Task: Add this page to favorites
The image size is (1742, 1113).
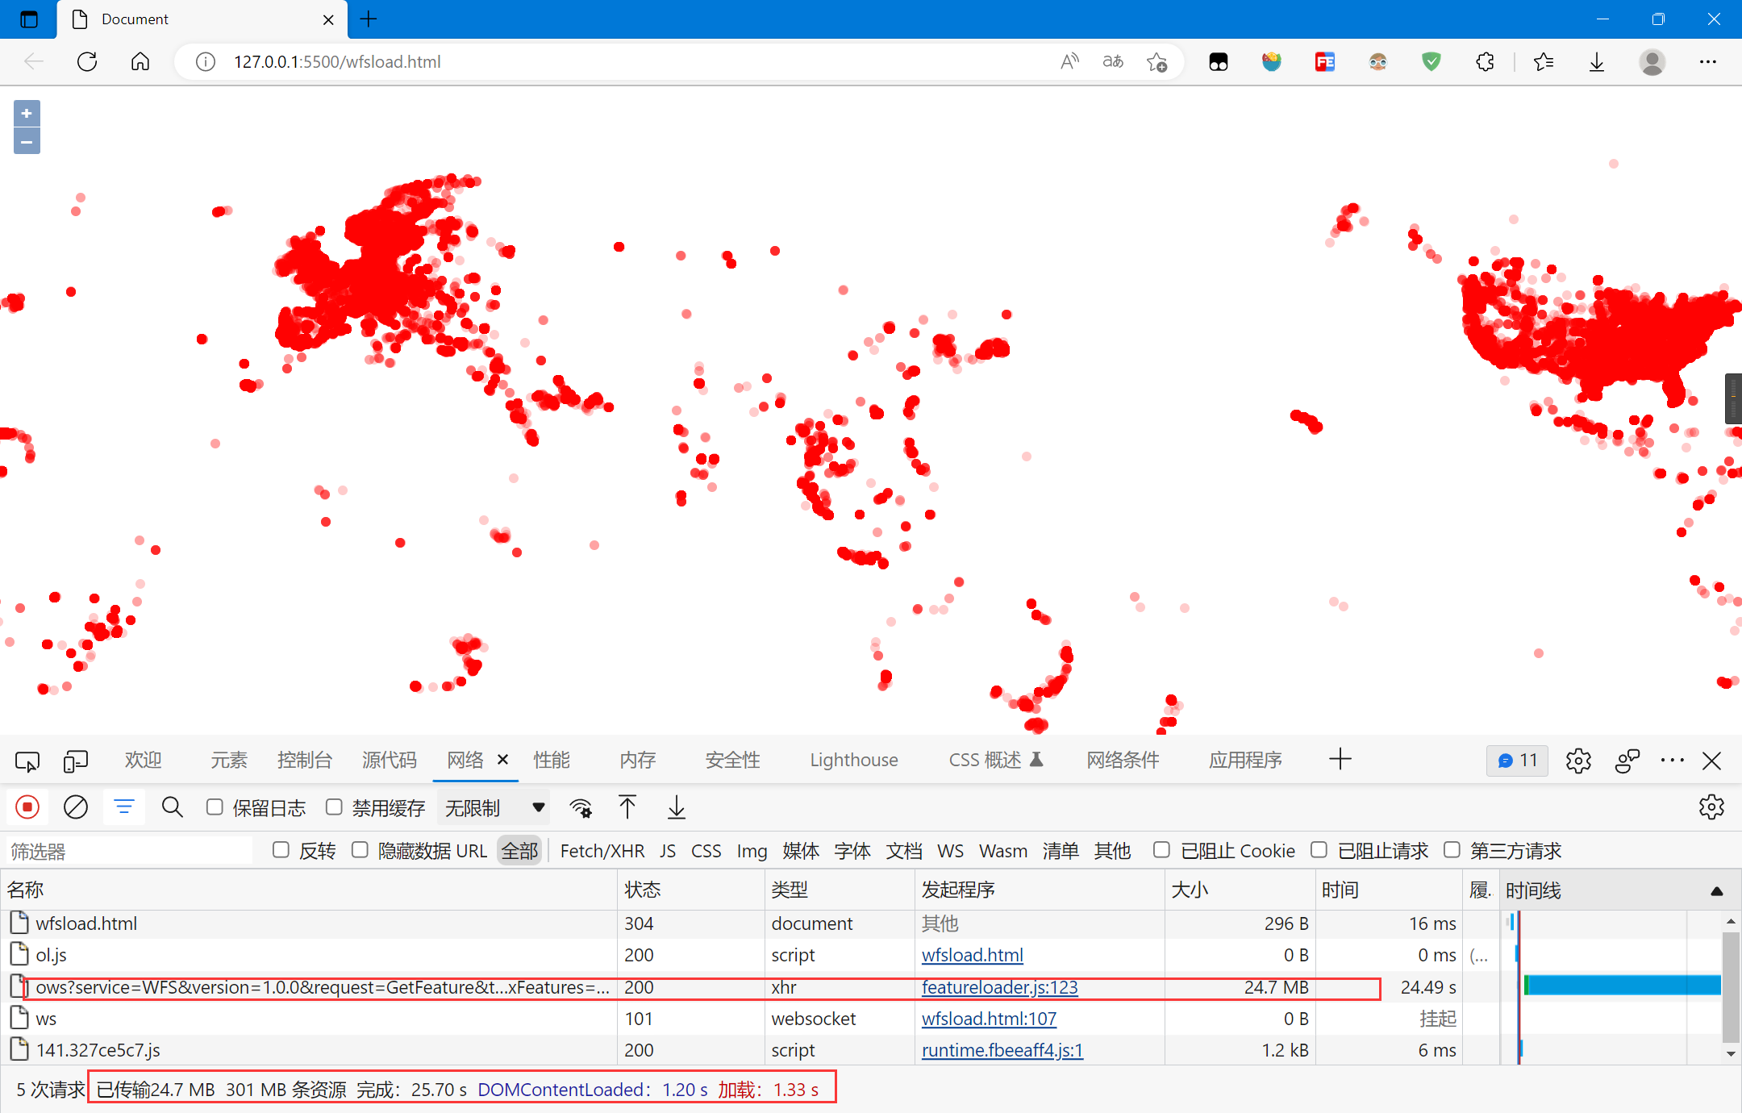Action: 1157,61
